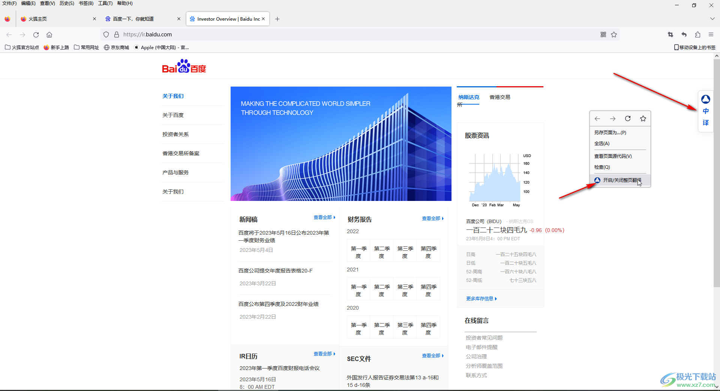Click reload icon in the context menu
Image resolution: width=720 pixels, height=391 pixels.
click(x=628, y=118)
